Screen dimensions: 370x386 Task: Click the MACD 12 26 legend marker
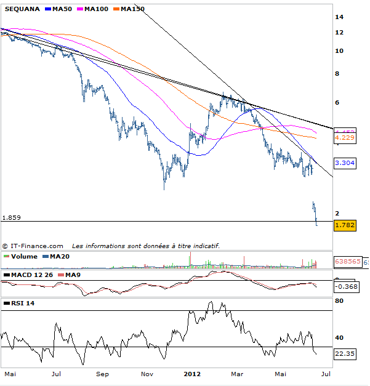tap(6, 274)
